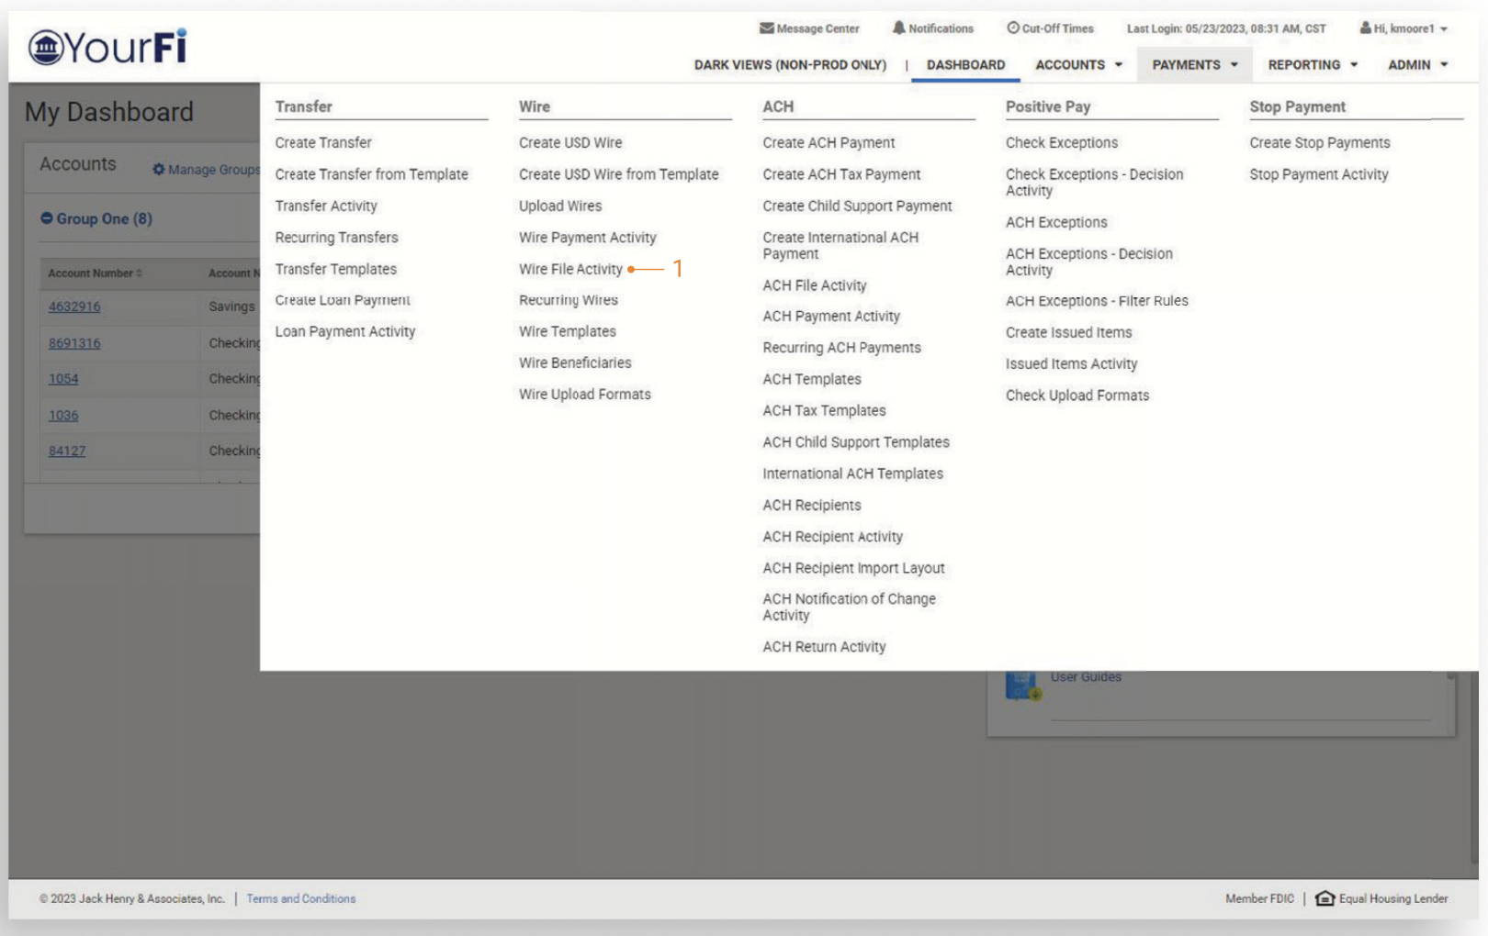Image resolution: width=1488 pixels, height=936 pixels.
Task: Choose Create ACH Payment from menu
Action: pos(828,143)
